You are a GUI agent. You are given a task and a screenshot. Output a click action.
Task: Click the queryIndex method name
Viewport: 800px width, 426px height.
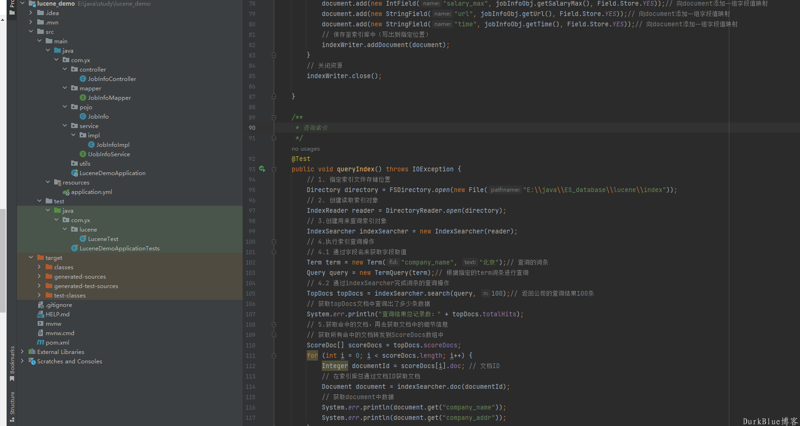pos(356,169)
